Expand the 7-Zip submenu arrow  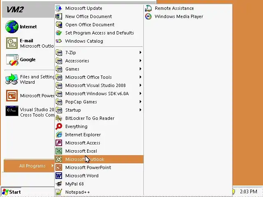(x=140, y=53)
